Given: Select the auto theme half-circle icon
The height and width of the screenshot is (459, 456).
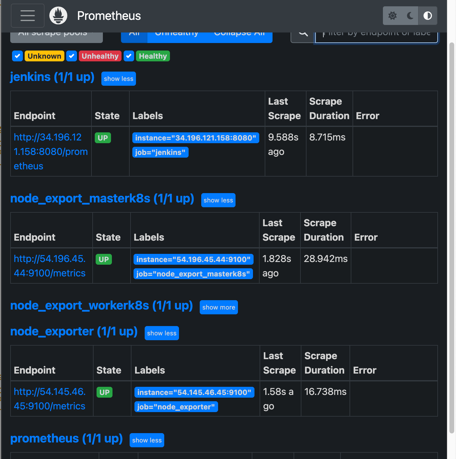Looking at the screenshot, I should [427, 16].
